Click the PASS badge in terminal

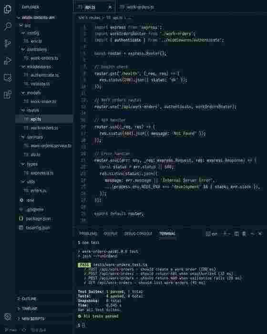point(84,265)
